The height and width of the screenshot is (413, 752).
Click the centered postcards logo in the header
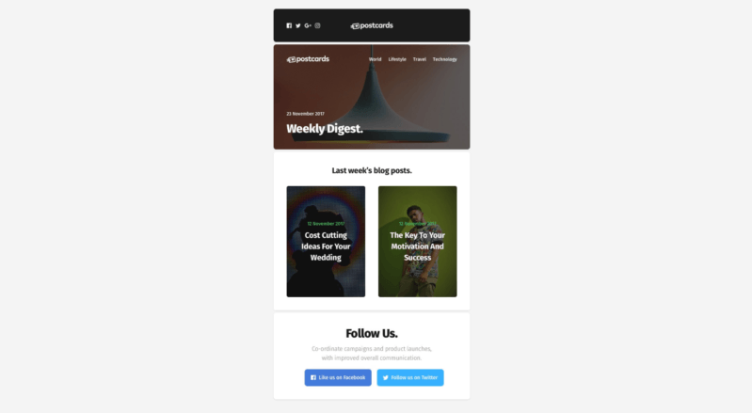coord(372,26)
